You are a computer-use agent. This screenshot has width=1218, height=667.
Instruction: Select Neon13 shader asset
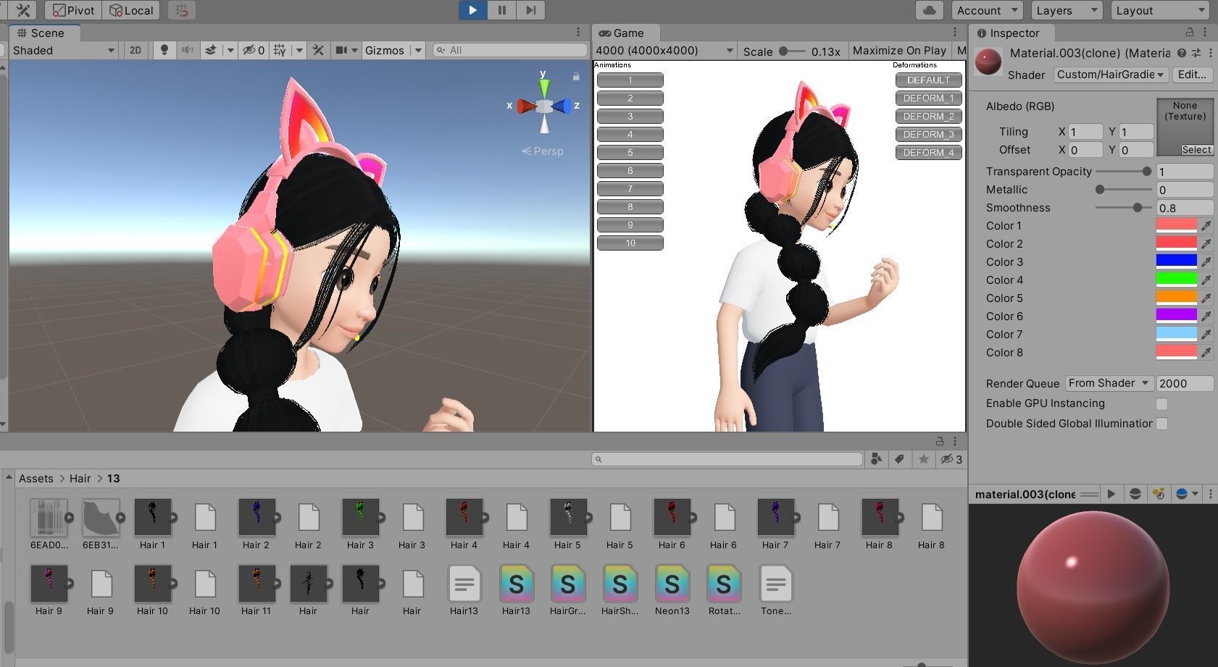click(672, 590)
